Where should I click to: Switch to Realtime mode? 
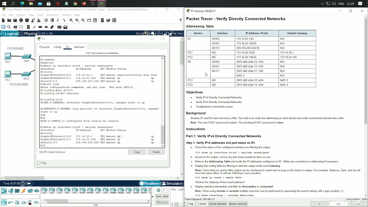[150, 183]
